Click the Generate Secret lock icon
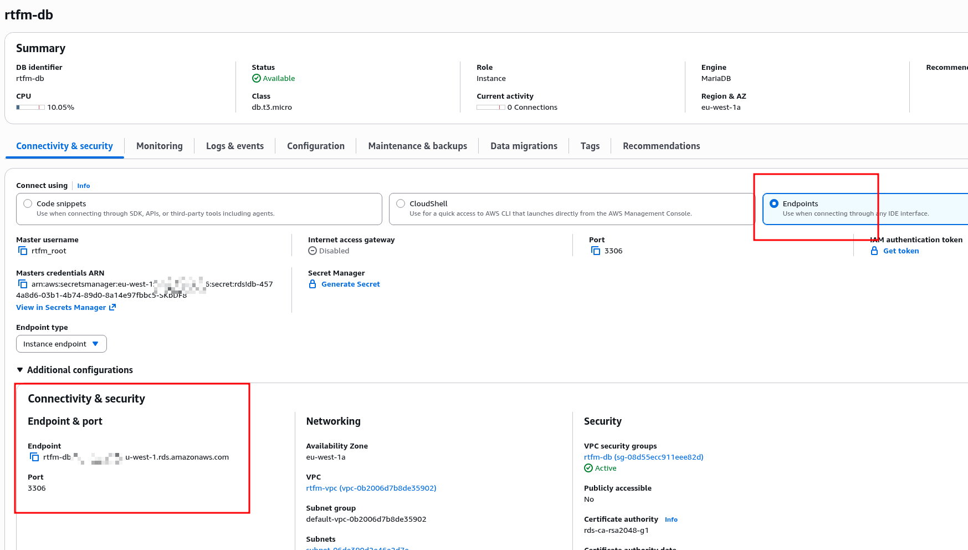Image resolution: width=968 pixels, height=550 pixels. (313, 284)
